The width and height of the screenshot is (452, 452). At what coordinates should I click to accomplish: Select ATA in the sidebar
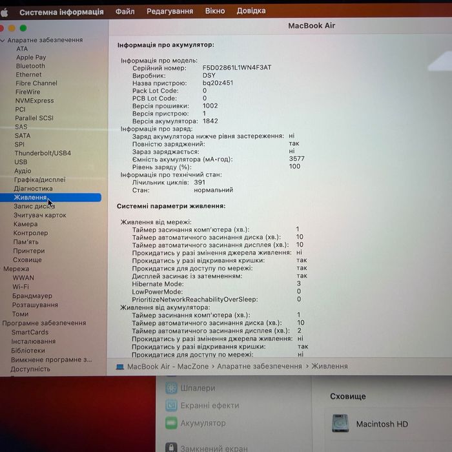(22, 48)
